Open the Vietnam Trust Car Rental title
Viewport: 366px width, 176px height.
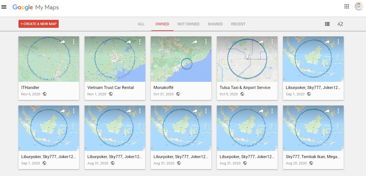[111, 88]
